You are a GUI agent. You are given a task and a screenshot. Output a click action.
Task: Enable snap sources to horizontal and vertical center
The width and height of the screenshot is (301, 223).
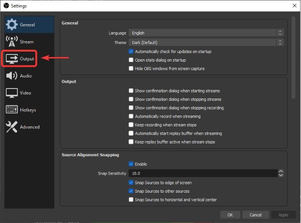(131, 199)
